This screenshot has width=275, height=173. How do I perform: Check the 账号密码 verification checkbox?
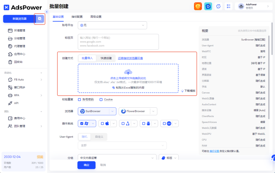[79, 99]
